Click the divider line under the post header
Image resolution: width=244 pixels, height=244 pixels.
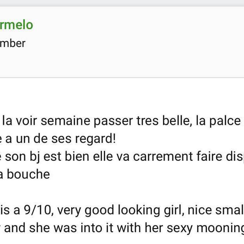(122, 77)
